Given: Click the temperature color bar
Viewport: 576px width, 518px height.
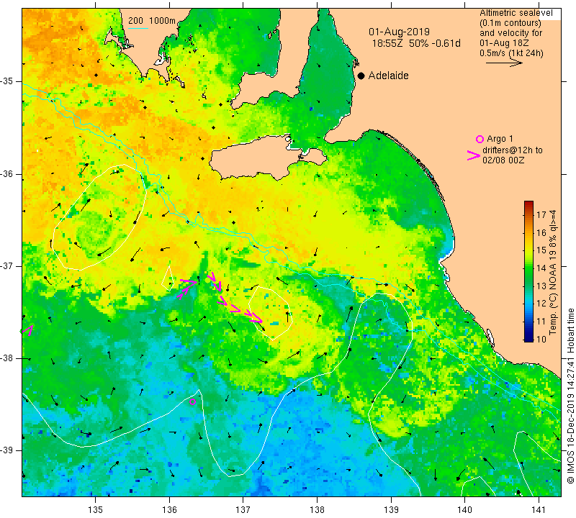Looking at the screenshot, I should tap(528, 271).
